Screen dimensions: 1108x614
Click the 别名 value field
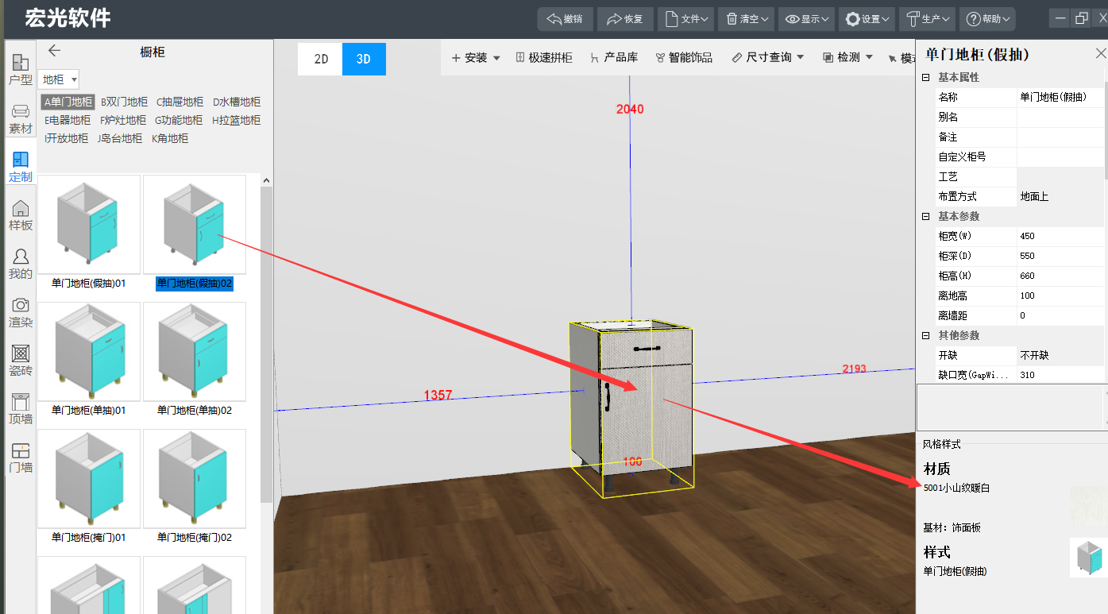click(x=1060, y=117)
